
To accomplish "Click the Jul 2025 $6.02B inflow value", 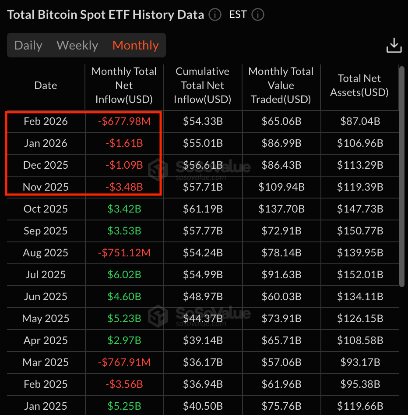I will (x=124, y=275).
